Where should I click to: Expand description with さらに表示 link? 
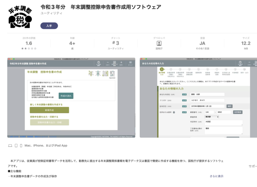[x=216, y=176]
